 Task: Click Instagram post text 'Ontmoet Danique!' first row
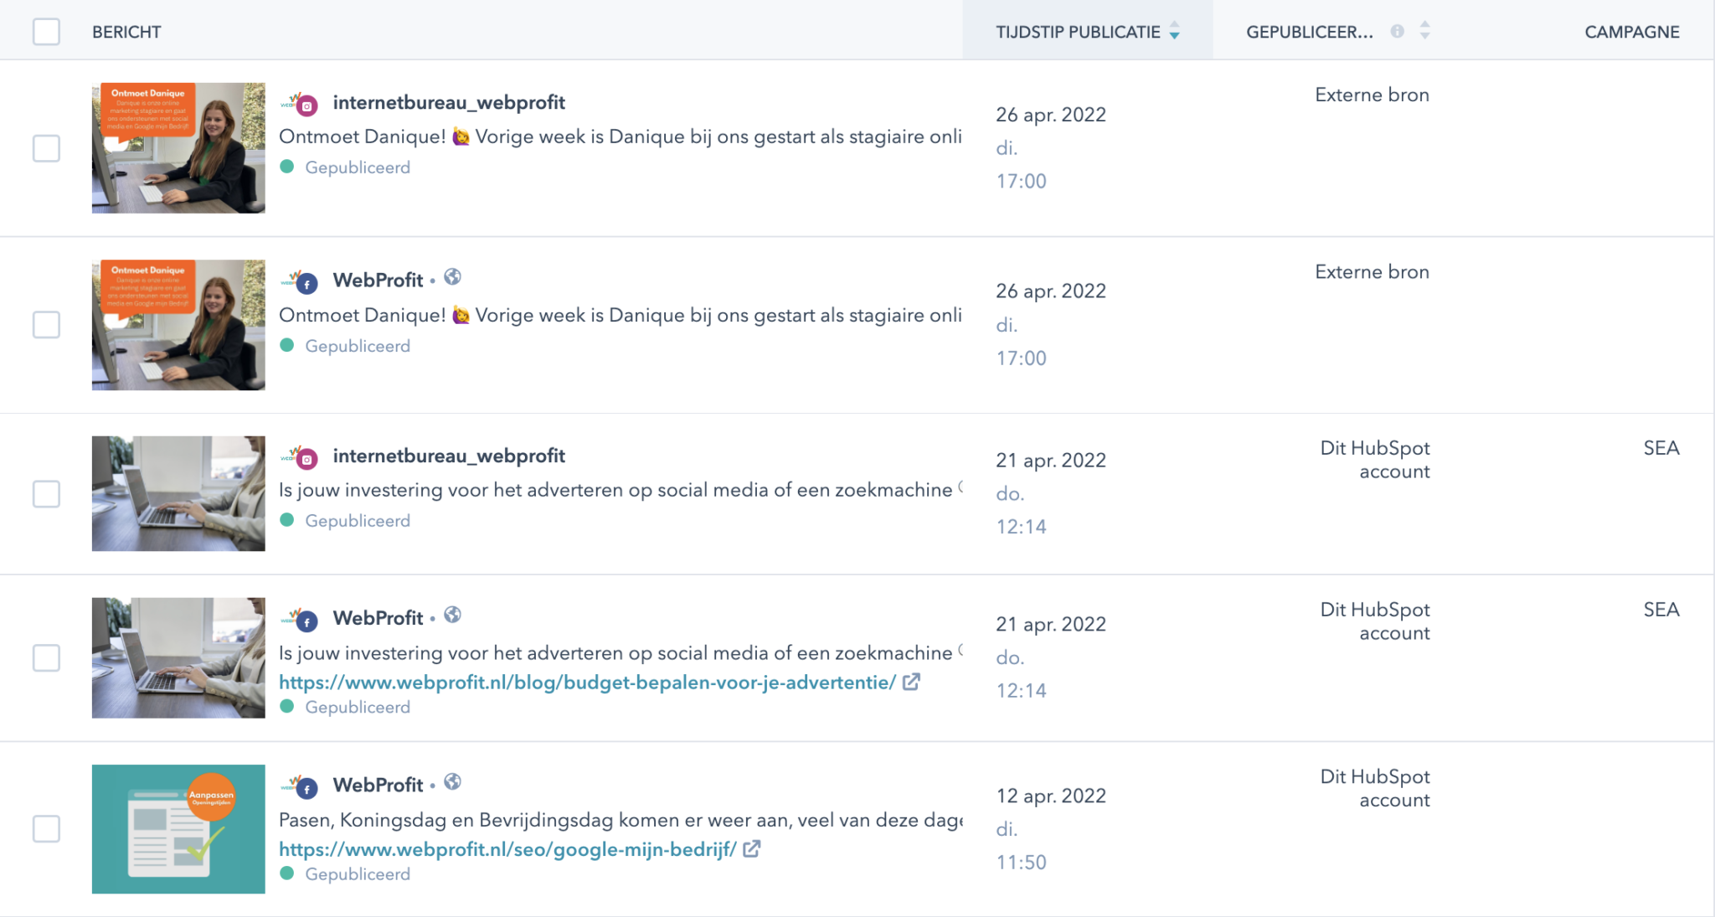coord(621,137)
